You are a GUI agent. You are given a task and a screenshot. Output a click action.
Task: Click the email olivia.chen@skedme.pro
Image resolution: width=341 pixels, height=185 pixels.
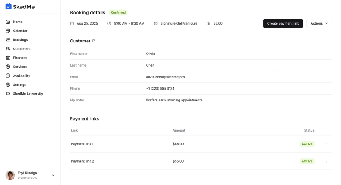[x=165, y=77]
